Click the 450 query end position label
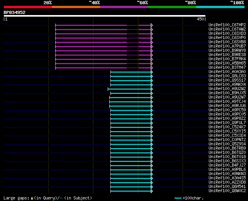This screenshot has width=248, height=201. click(x=200, y=19)
